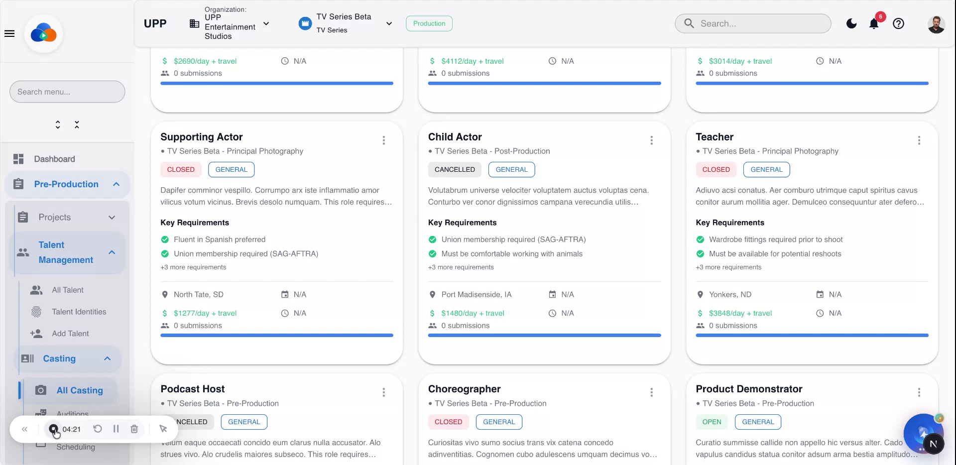This screenshot has height=465, width=956.
Task: Collapse all sidebar menu sections
Action: (77, 124)
